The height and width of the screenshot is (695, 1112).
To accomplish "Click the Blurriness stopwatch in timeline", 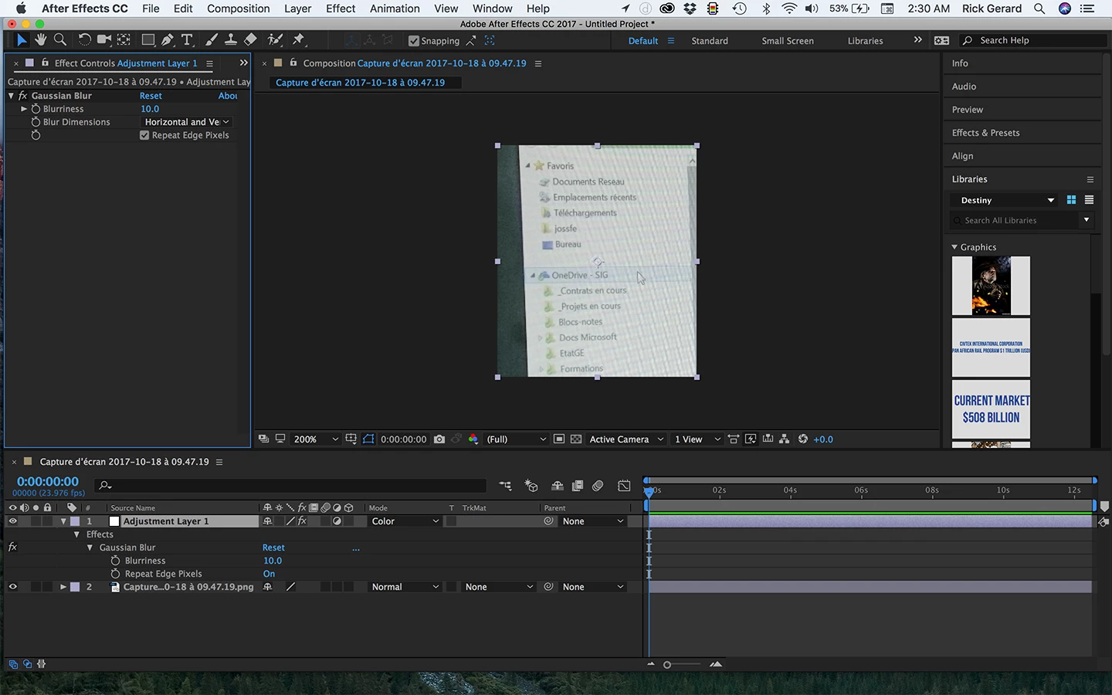I will click(x=115, y=561).
